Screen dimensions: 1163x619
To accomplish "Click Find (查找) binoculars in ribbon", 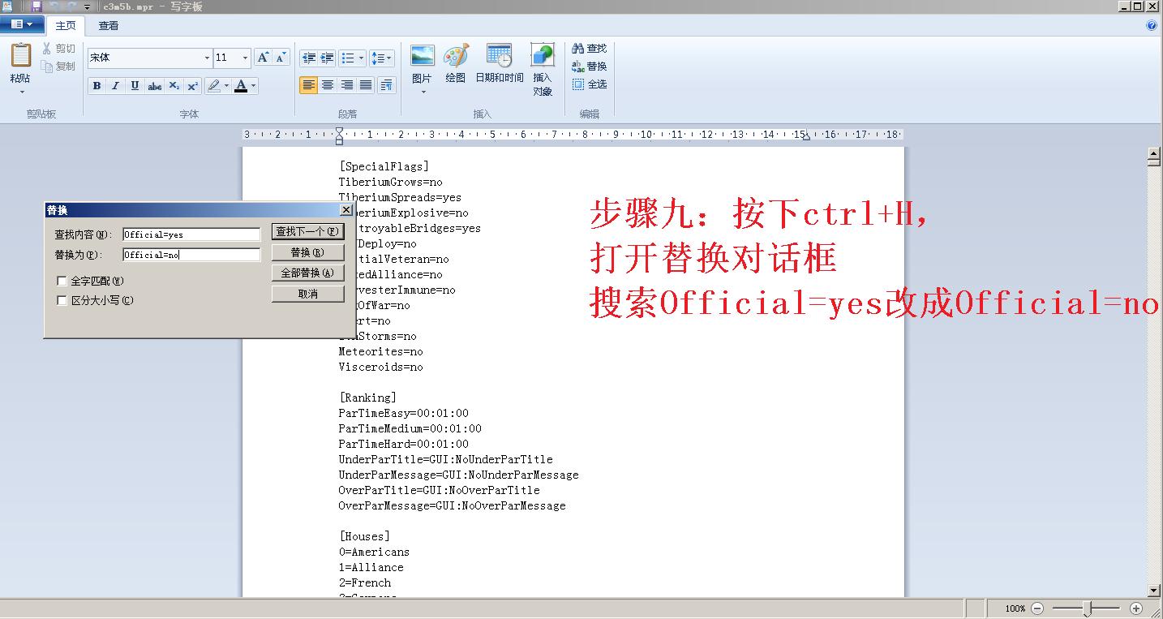I will (589, 49).
